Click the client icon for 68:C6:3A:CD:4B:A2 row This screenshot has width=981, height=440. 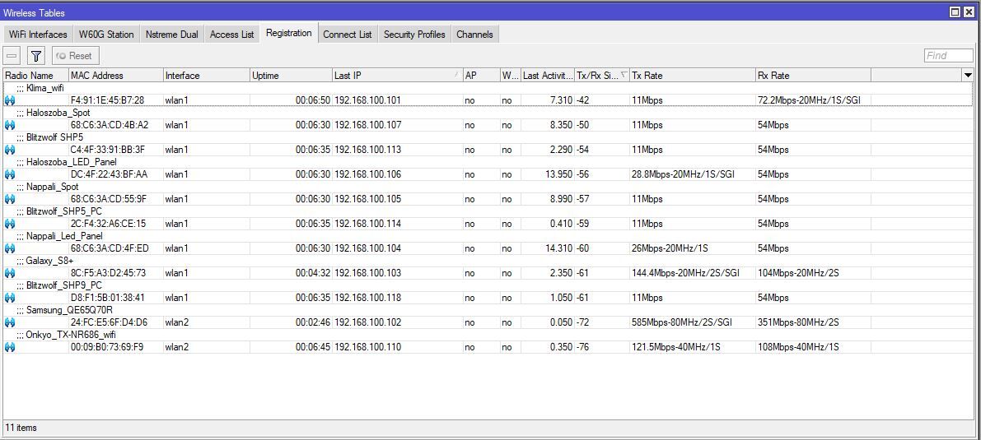[x=9, y=125]
